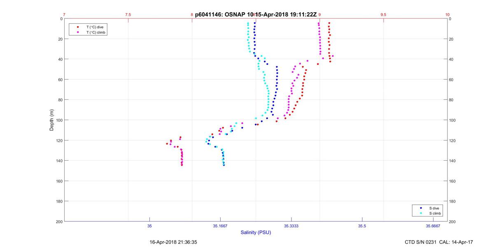
Task: Click the cyan marker for S climb in legend
Action: click(x=421, y=213)
